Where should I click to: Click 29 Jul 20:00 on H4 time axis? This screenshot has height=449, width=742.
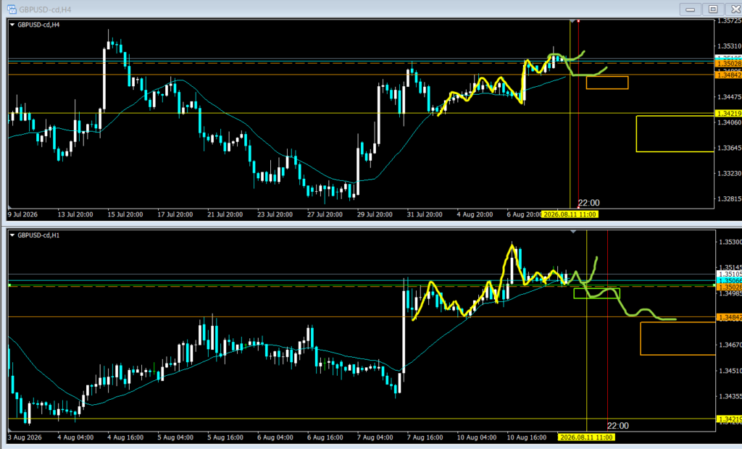375,214
